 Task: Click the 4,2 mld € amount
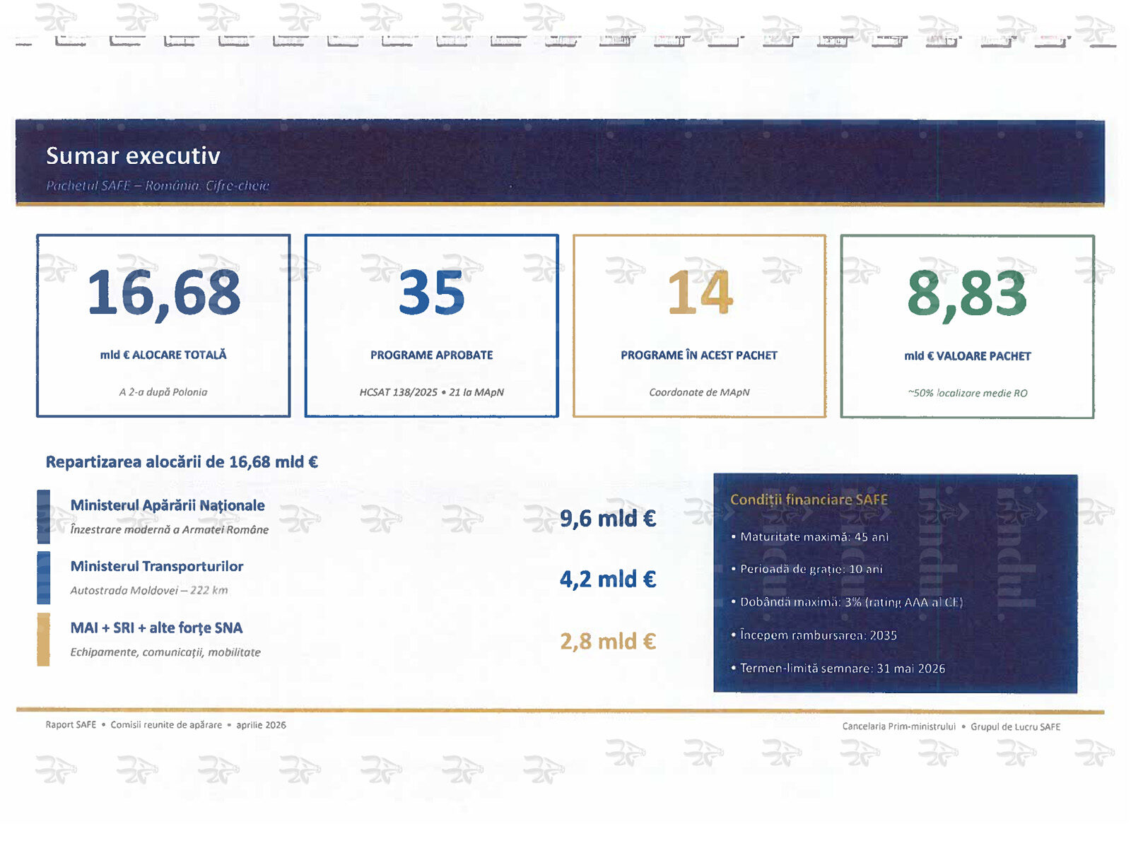point(608,579)
